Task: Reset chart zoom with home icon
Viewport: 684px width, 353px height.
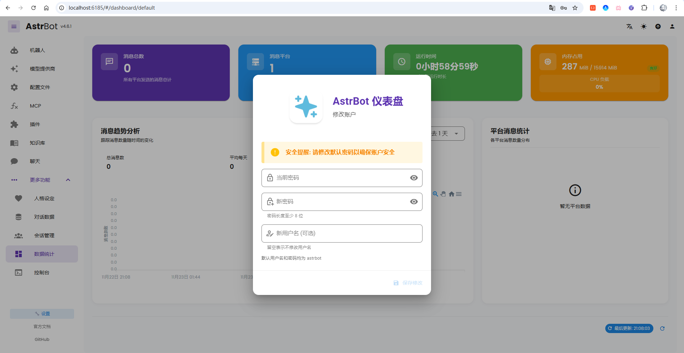Action: pos(451,194)
